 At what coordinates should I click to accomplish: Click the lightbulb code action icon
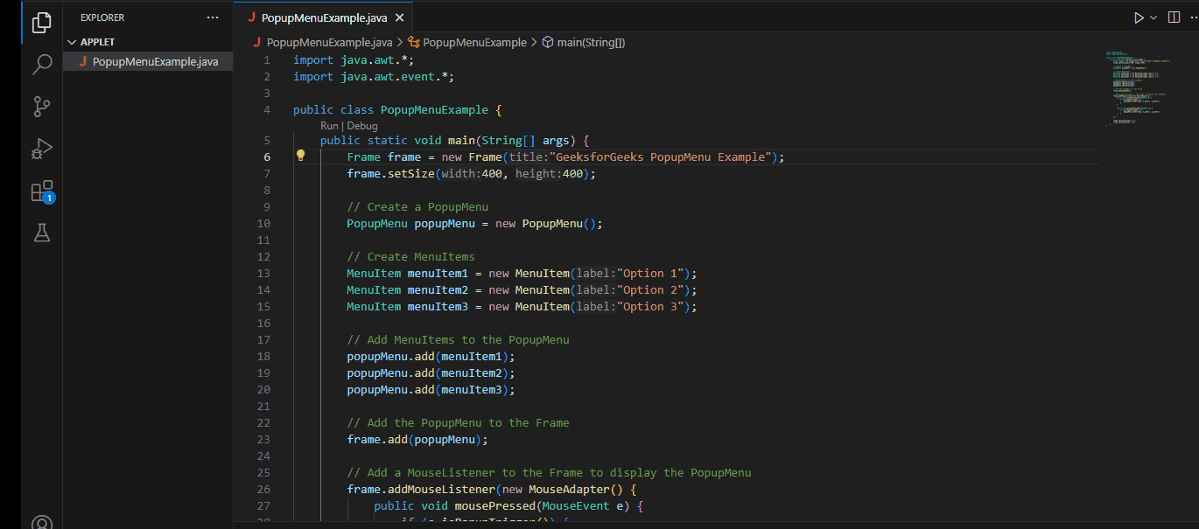300,156
